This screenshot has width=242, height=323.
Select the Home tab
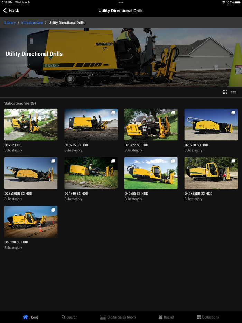point(31,317)
